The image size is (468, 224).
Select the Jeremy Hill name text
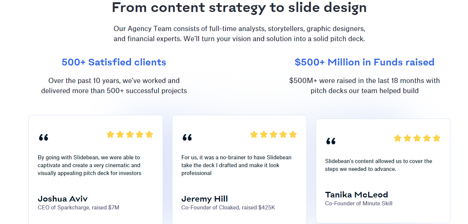coord(205,199)
